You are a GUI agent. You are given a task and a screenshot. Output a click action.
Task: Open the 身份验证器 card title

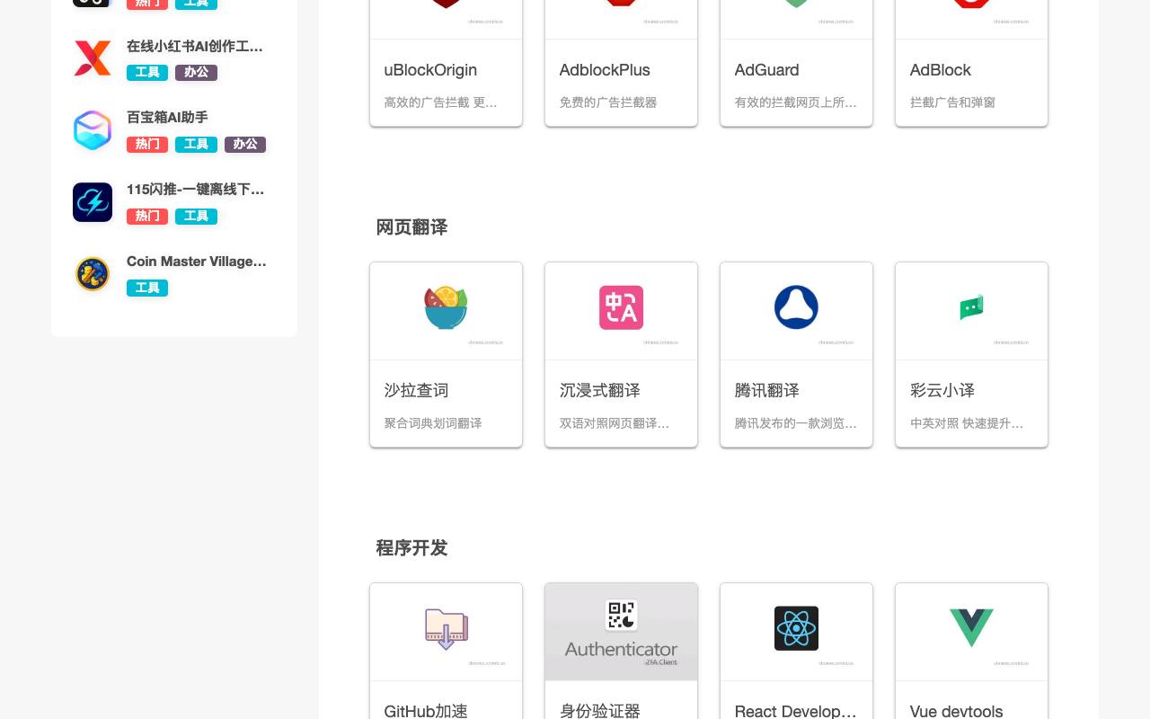tap(600, 711)
